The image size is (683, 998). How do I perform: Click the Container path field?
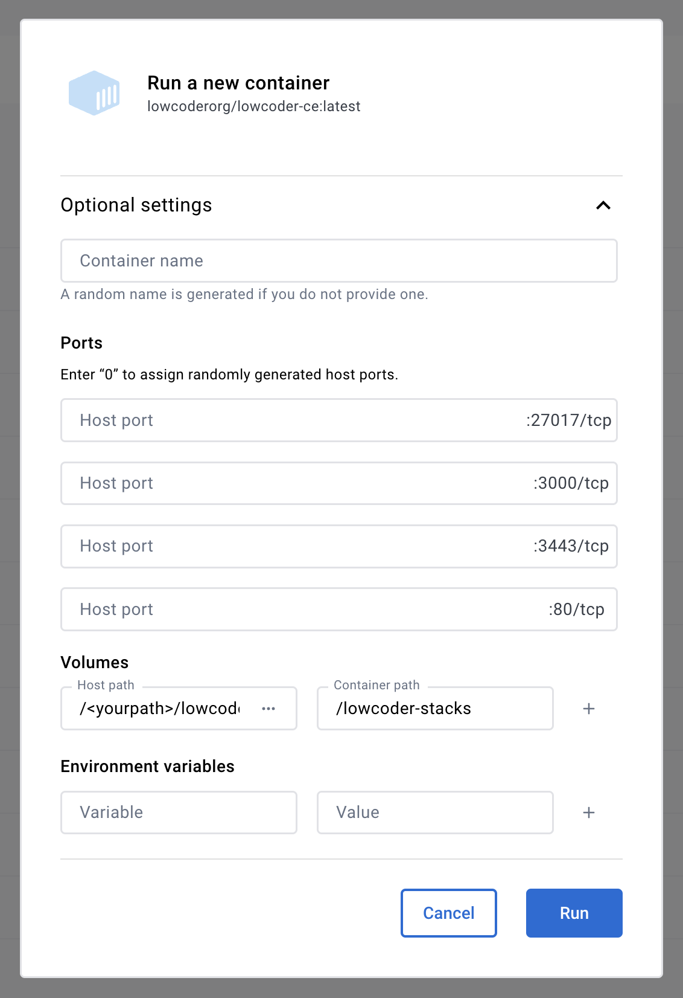tap(434, 708)
